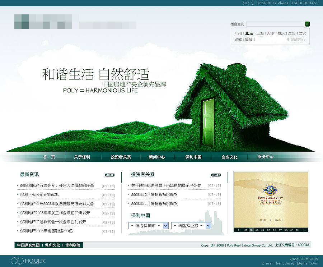Select 北京 city link
The image size is (323, 267).
tap(249, 33)
